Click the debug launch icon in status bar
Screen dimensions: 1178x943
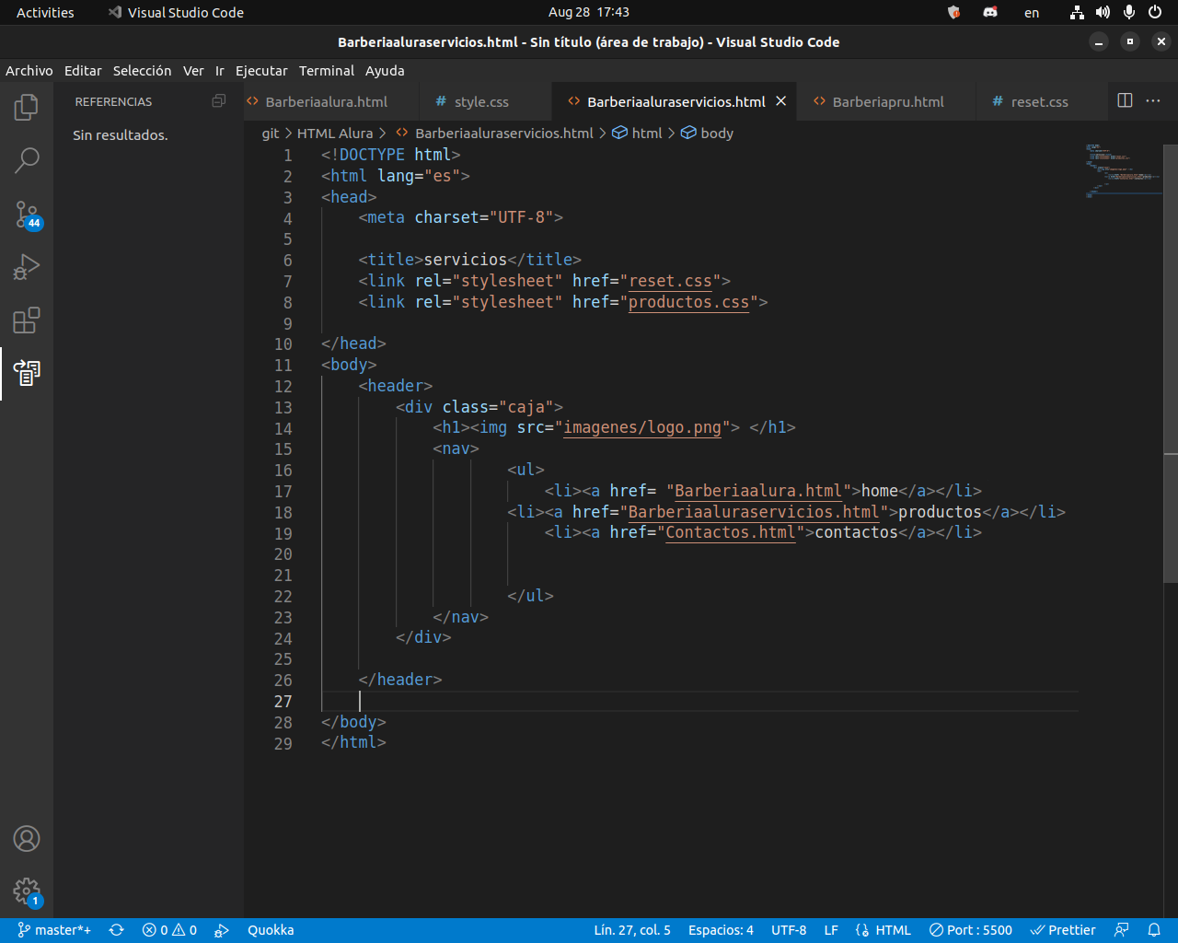coord(222,930)
